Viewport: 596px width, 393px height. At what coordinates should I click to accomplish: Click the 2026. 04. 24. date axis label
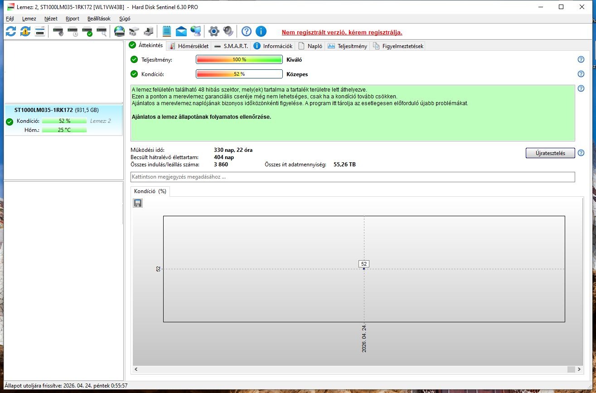tap(364, 339)
